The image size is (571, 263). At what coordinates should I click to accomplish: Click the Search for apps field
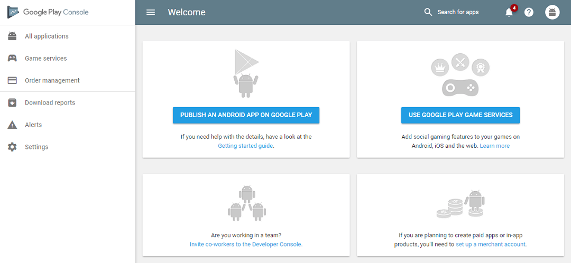coord(458,12)
